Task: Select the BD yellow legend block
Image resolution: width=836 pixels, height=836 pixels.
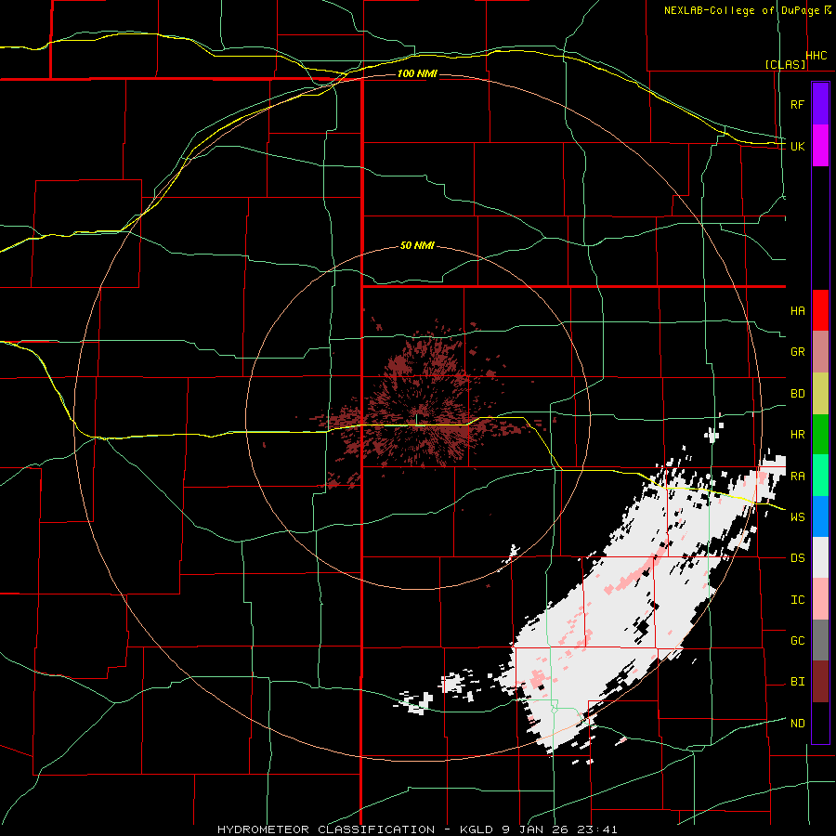Action: [x=820, y=393]
